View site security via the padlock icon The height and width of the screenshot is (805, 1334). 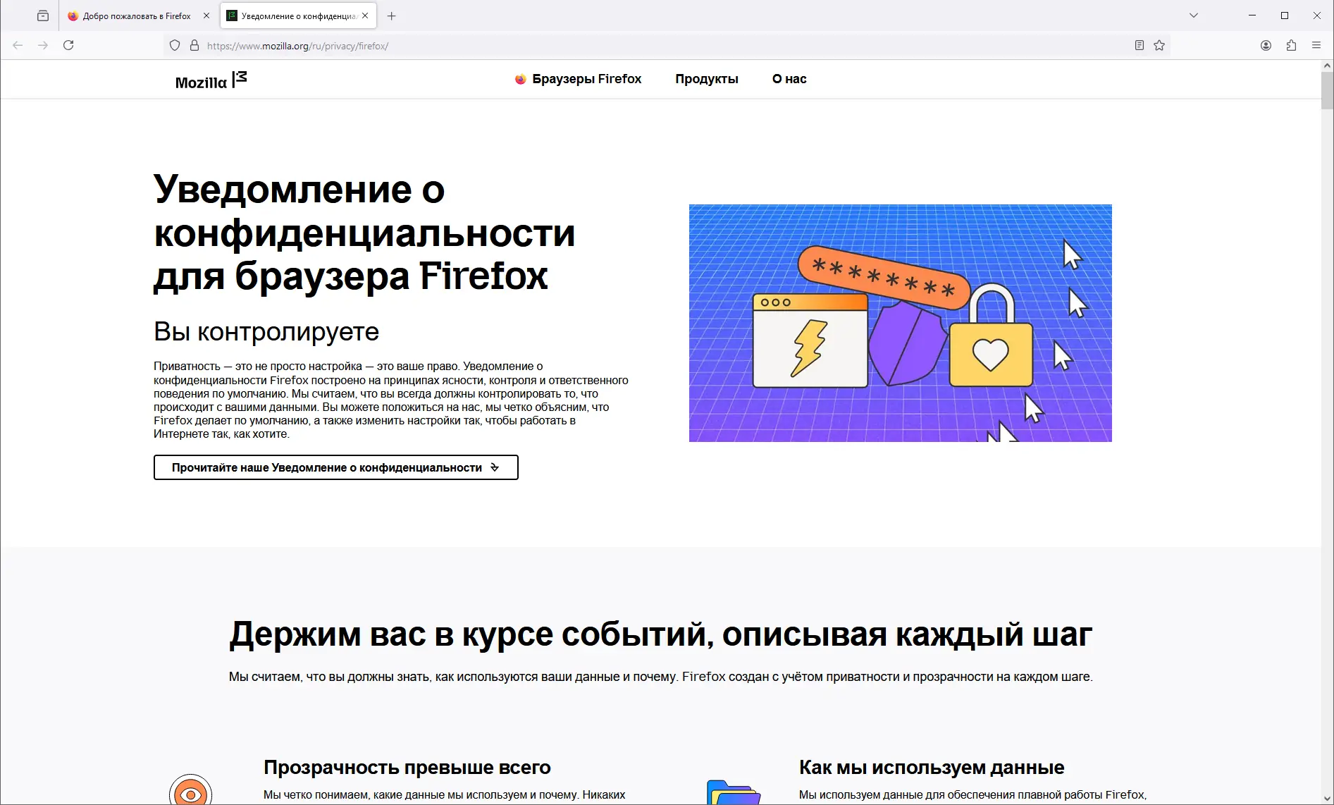point(194,44)
